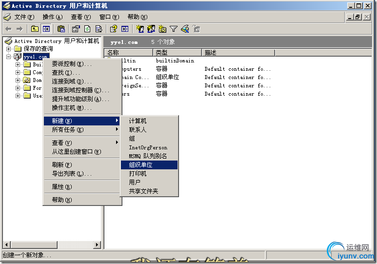Image resolution: width=377 pixels, height=264 pixels.
Task: Select 共享文件夹 in the submenu
Action: pos(149,191)
